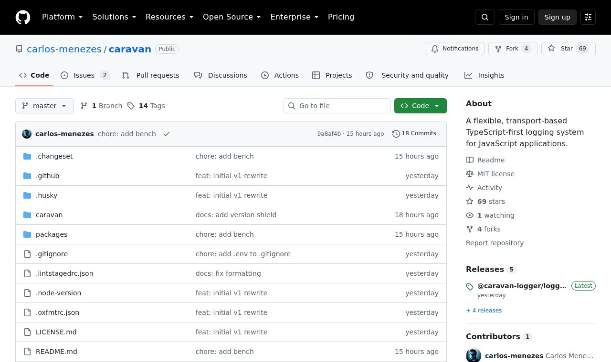
Task: Open the carlos-menezes owner link in the title
Action: [64, 49]
